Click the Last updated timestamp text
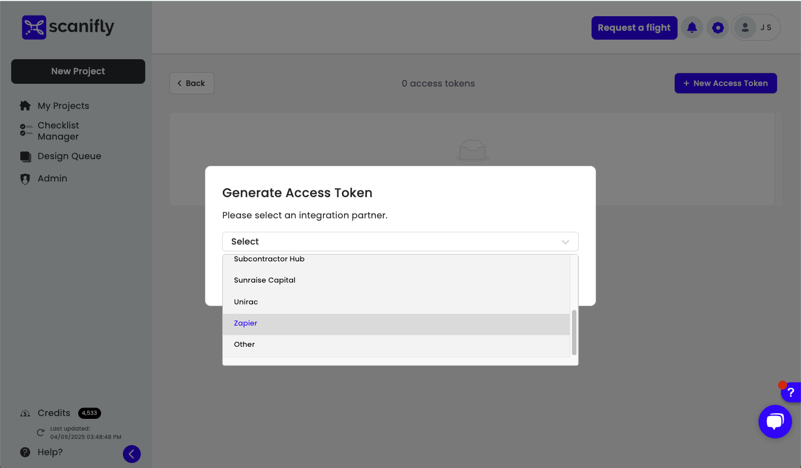Image resolution: width=801 pixels, height=468 pixels. [x=85, y=433]
